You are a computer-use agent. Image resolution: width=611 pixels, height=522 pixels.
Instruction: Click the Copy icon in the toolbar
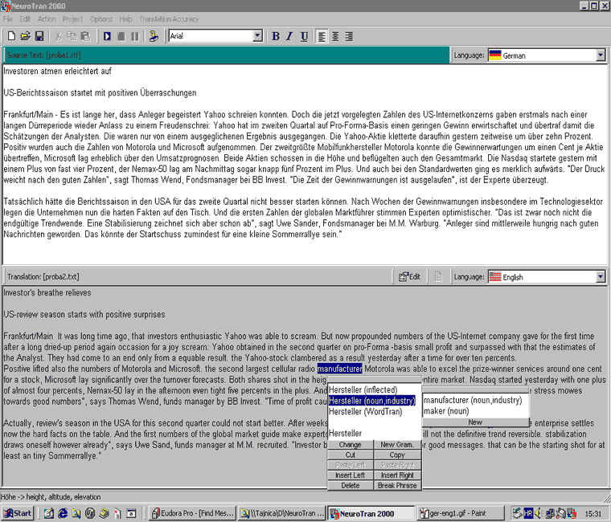click(72, 36)
